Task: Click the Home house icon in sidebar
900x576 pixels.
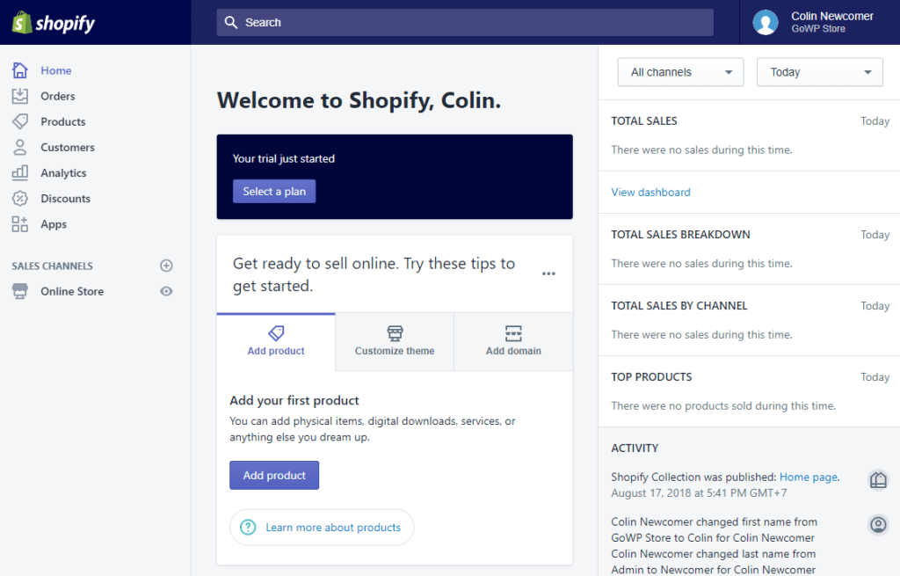Action: [x=20, y=70]
